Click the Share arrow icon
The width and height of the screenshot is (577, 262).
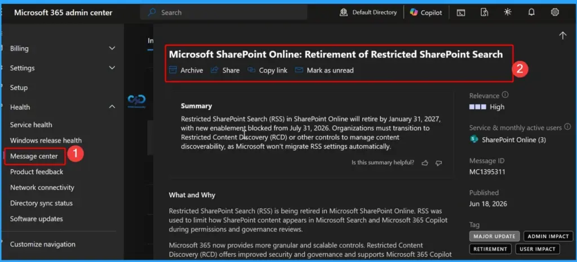point(215,70)
